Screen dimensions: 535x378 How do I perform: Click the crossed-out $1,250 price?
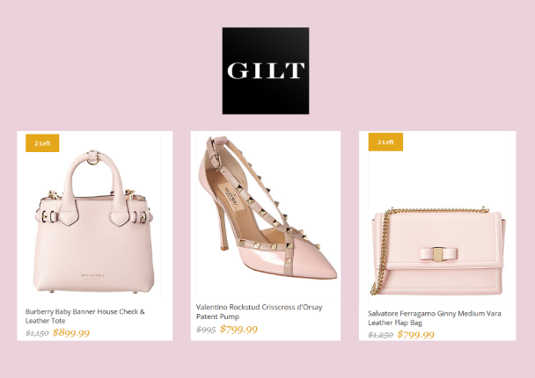[x=380, y=335]
